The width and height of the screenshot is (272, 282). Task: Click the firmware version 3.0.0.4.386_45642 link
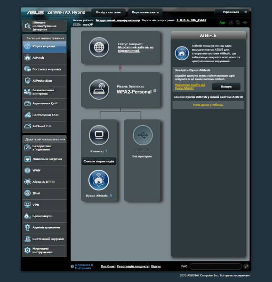point(192,20)
